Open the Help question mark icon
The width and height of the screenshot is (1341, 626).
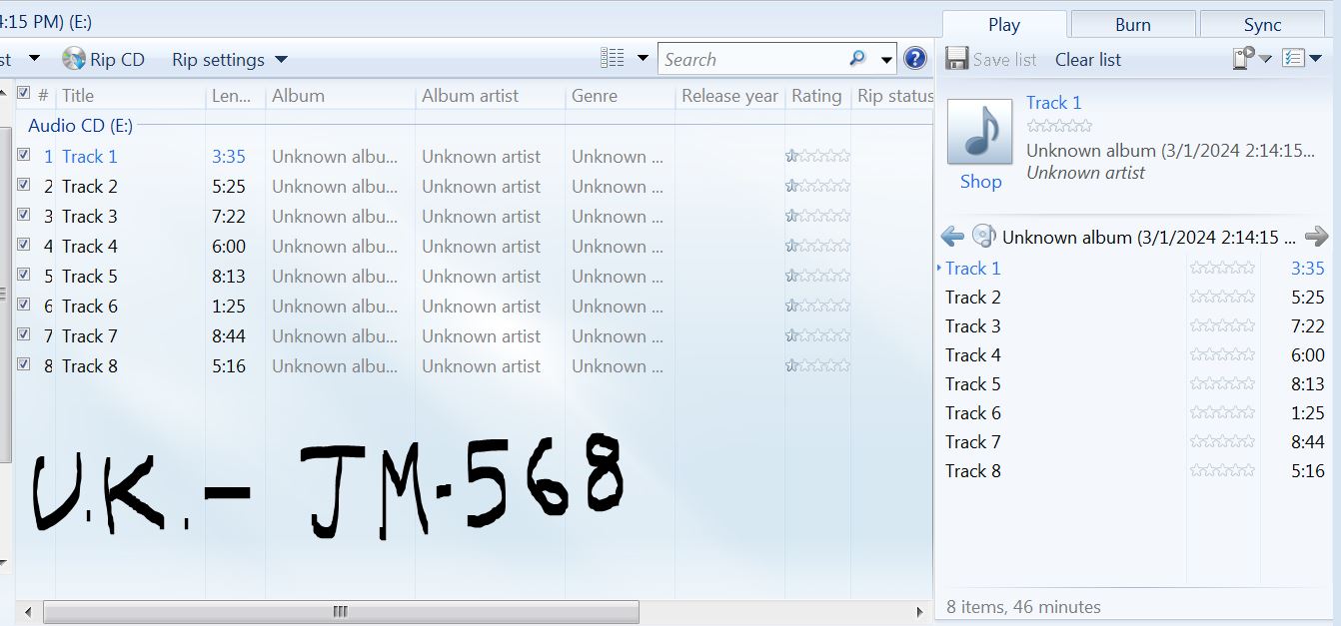pyautogui.click(x=915, y=59)
